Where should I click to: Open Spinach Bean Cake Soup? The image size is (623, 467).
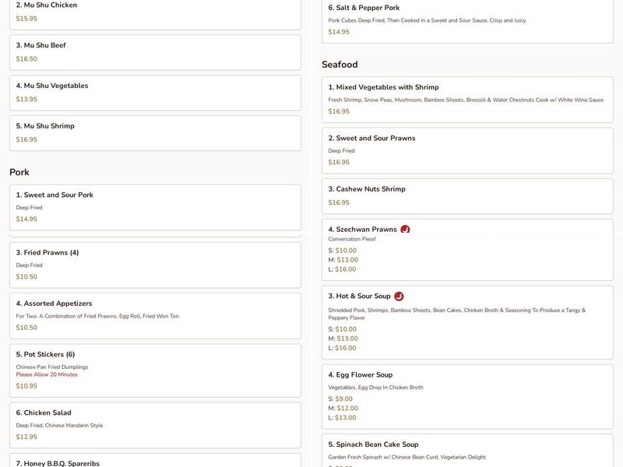point(467,451)
